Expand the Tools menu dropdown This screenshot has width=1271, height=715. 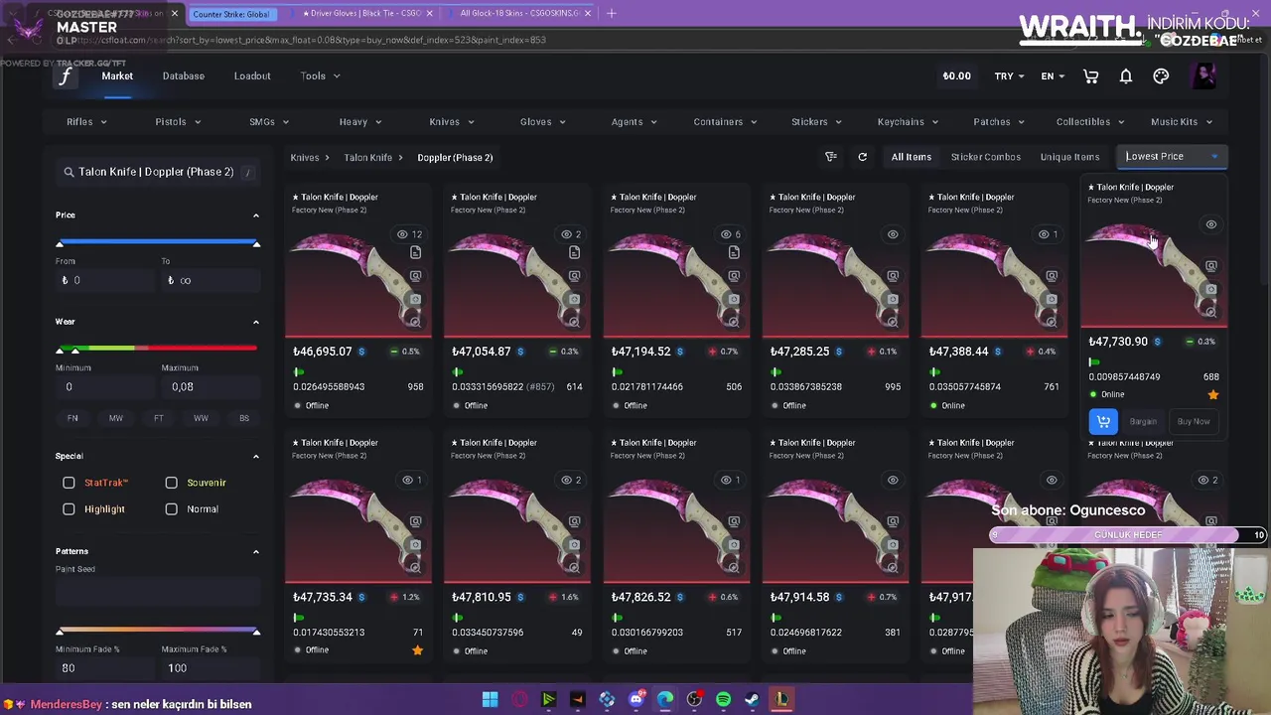[x=320, y=76]
